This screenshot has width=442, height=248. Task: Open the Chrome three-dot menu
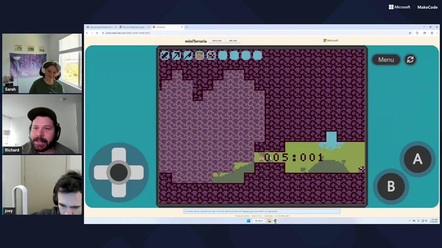[x=436, y=33]
